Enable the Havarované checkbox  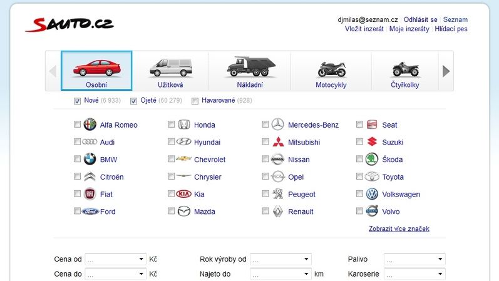pyautogui.click(x=195, y=101)
